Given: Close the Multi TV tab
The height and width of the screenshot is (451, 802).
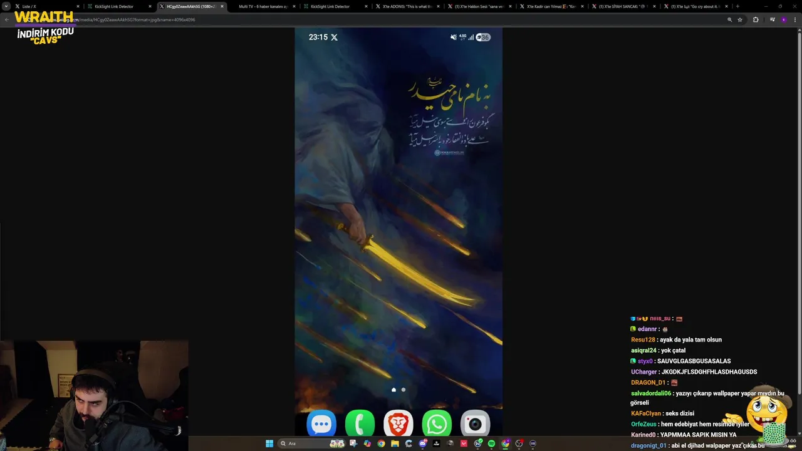Looking at the screenshot, I should click(x=294, y=6).
